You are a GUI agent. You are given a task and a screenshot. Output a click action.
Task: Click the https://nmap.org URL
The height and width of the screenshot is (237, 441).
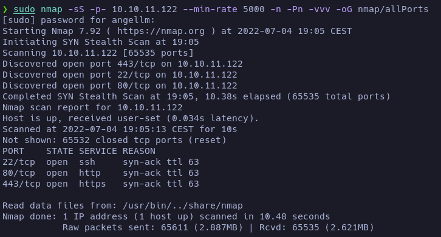[x=161, y=31]
